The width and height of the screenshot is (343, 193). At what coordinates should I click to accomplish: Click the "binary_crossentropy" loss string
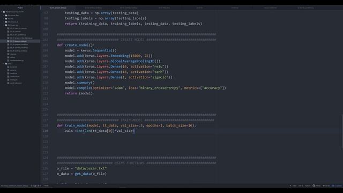click(x=159, y=88)
